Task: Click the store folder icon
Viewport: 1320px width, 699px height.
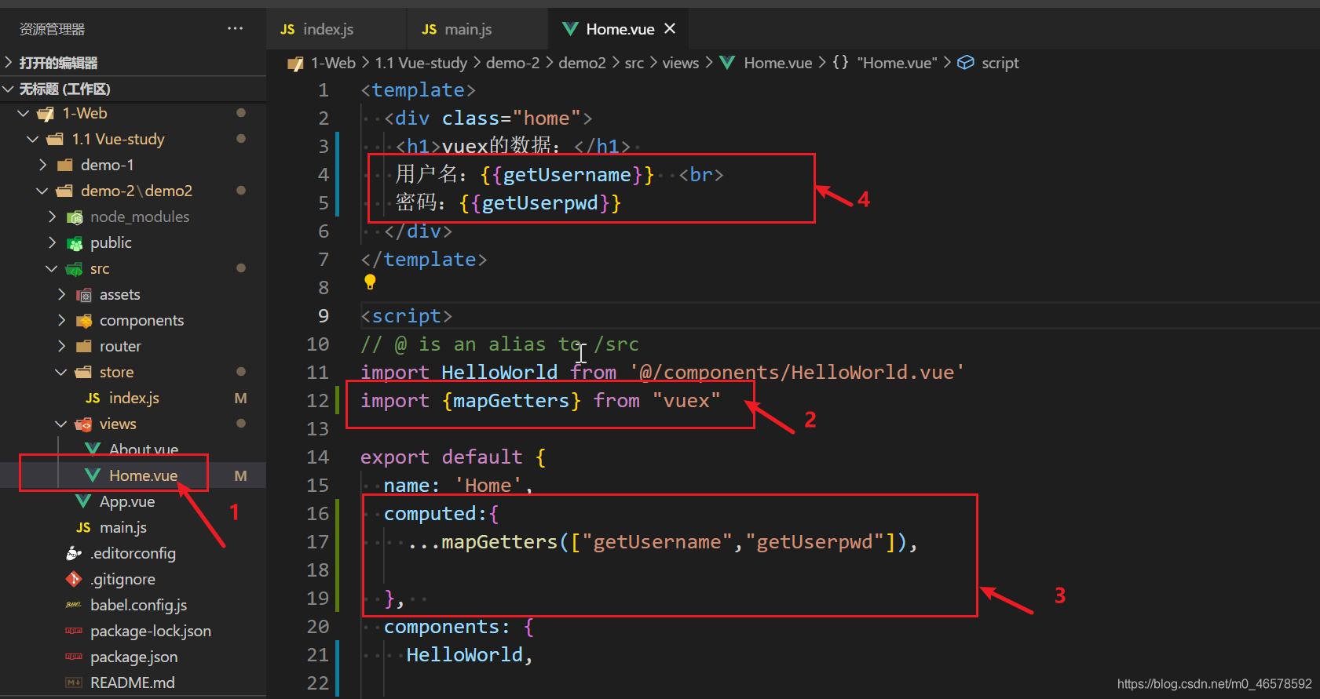Action: click(83, 373)
